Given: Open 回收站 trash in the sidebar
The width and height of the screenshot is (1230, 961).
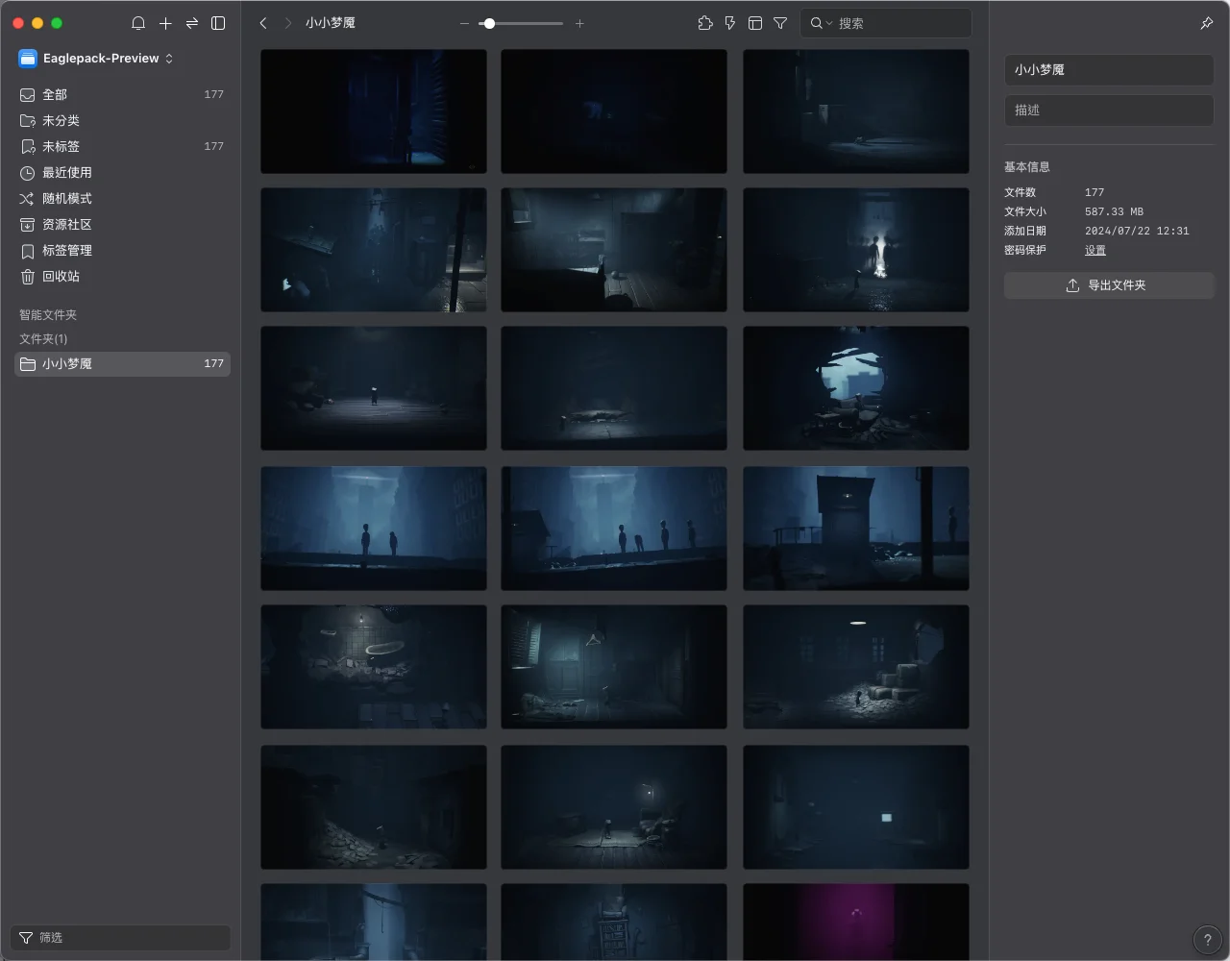Looking at the screenshot, I should click(x=122, y=276).
